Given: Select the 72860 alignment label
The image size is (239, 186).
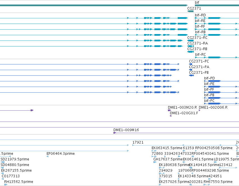Looking at the screenshot, I should pos(157,154).
